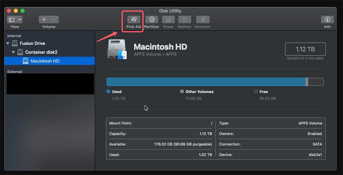Click the Container disk2 drive icon

click(20, 52)
